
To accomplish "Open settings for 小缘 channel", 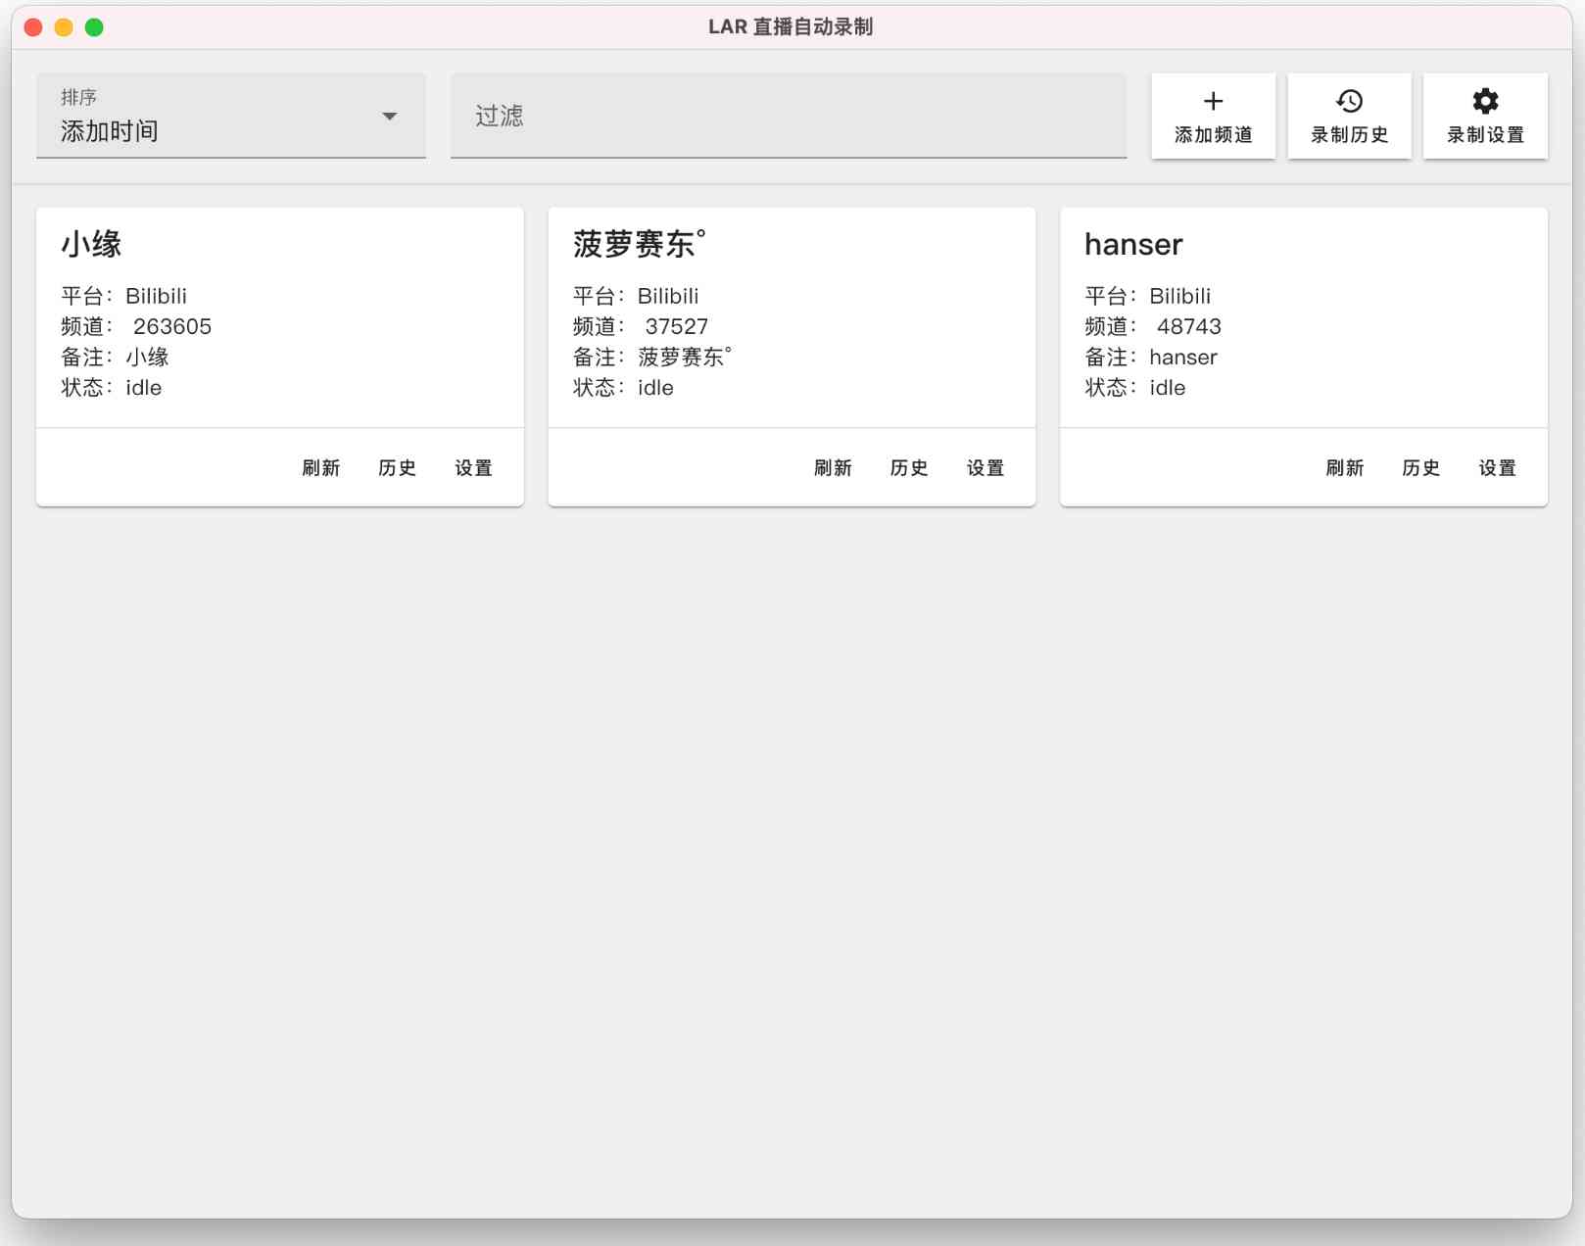I will (473, 468).
